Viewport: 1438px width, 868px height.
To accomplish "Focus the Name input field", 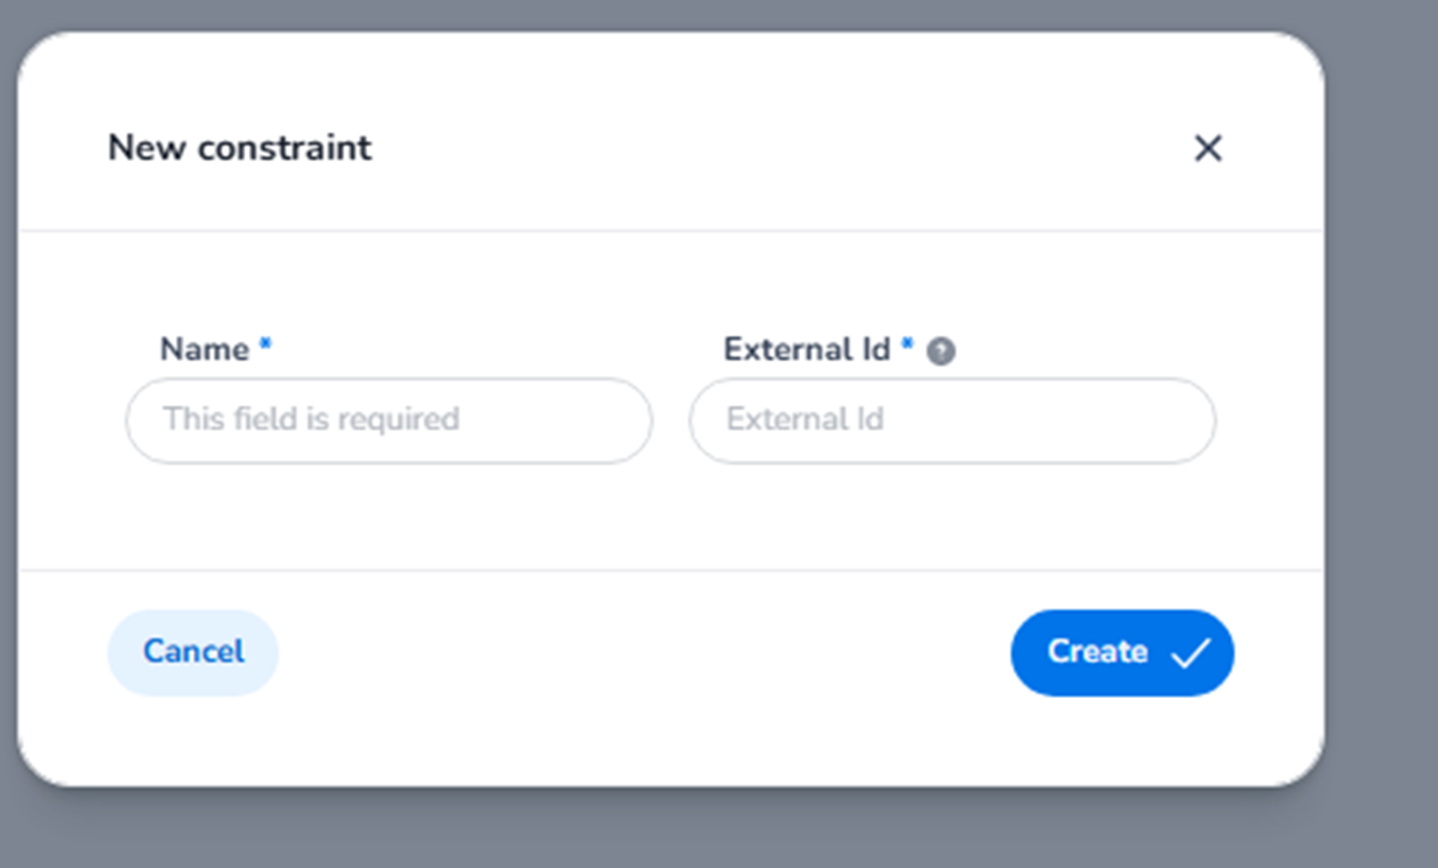I will pos(388,421).
